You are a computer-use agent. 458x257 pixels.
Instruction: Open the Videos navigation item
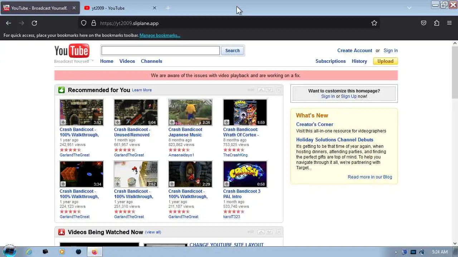(127, 61)
